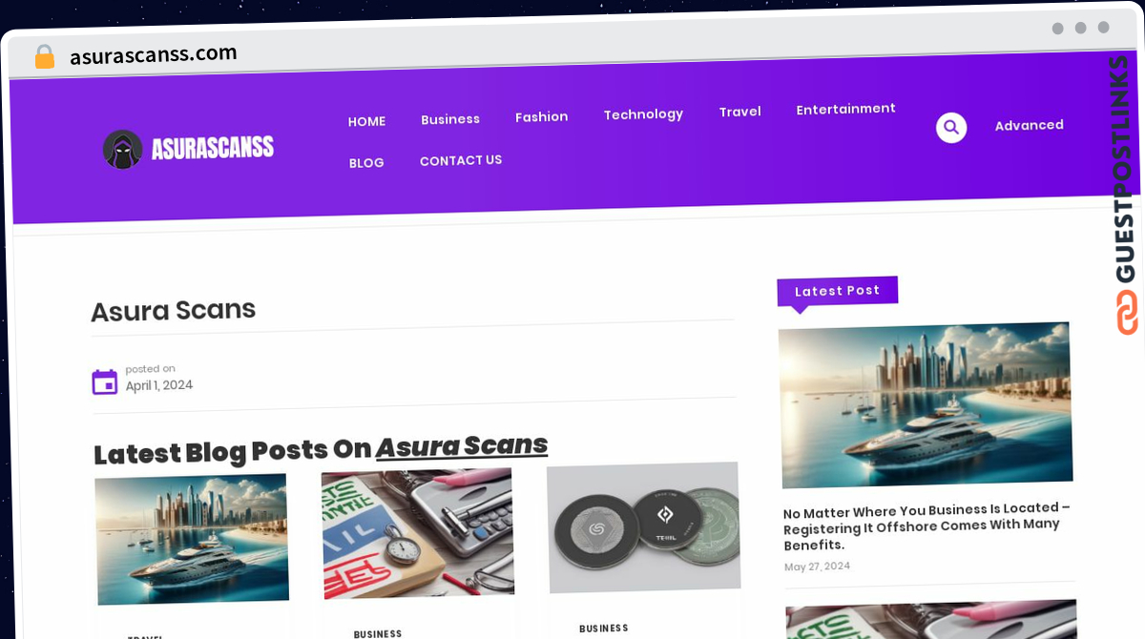Click the Advanced search link
Image resolution: width=1145 pixels, height=639 pixels.
coord(1030,125)
